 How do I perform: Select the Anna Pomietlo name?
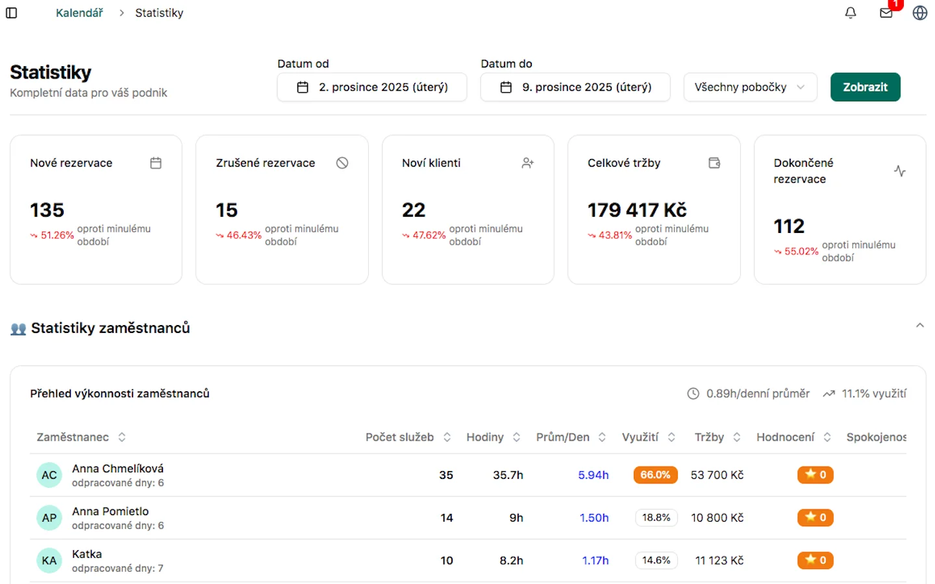pyautogui.click(x=110, y=511)
